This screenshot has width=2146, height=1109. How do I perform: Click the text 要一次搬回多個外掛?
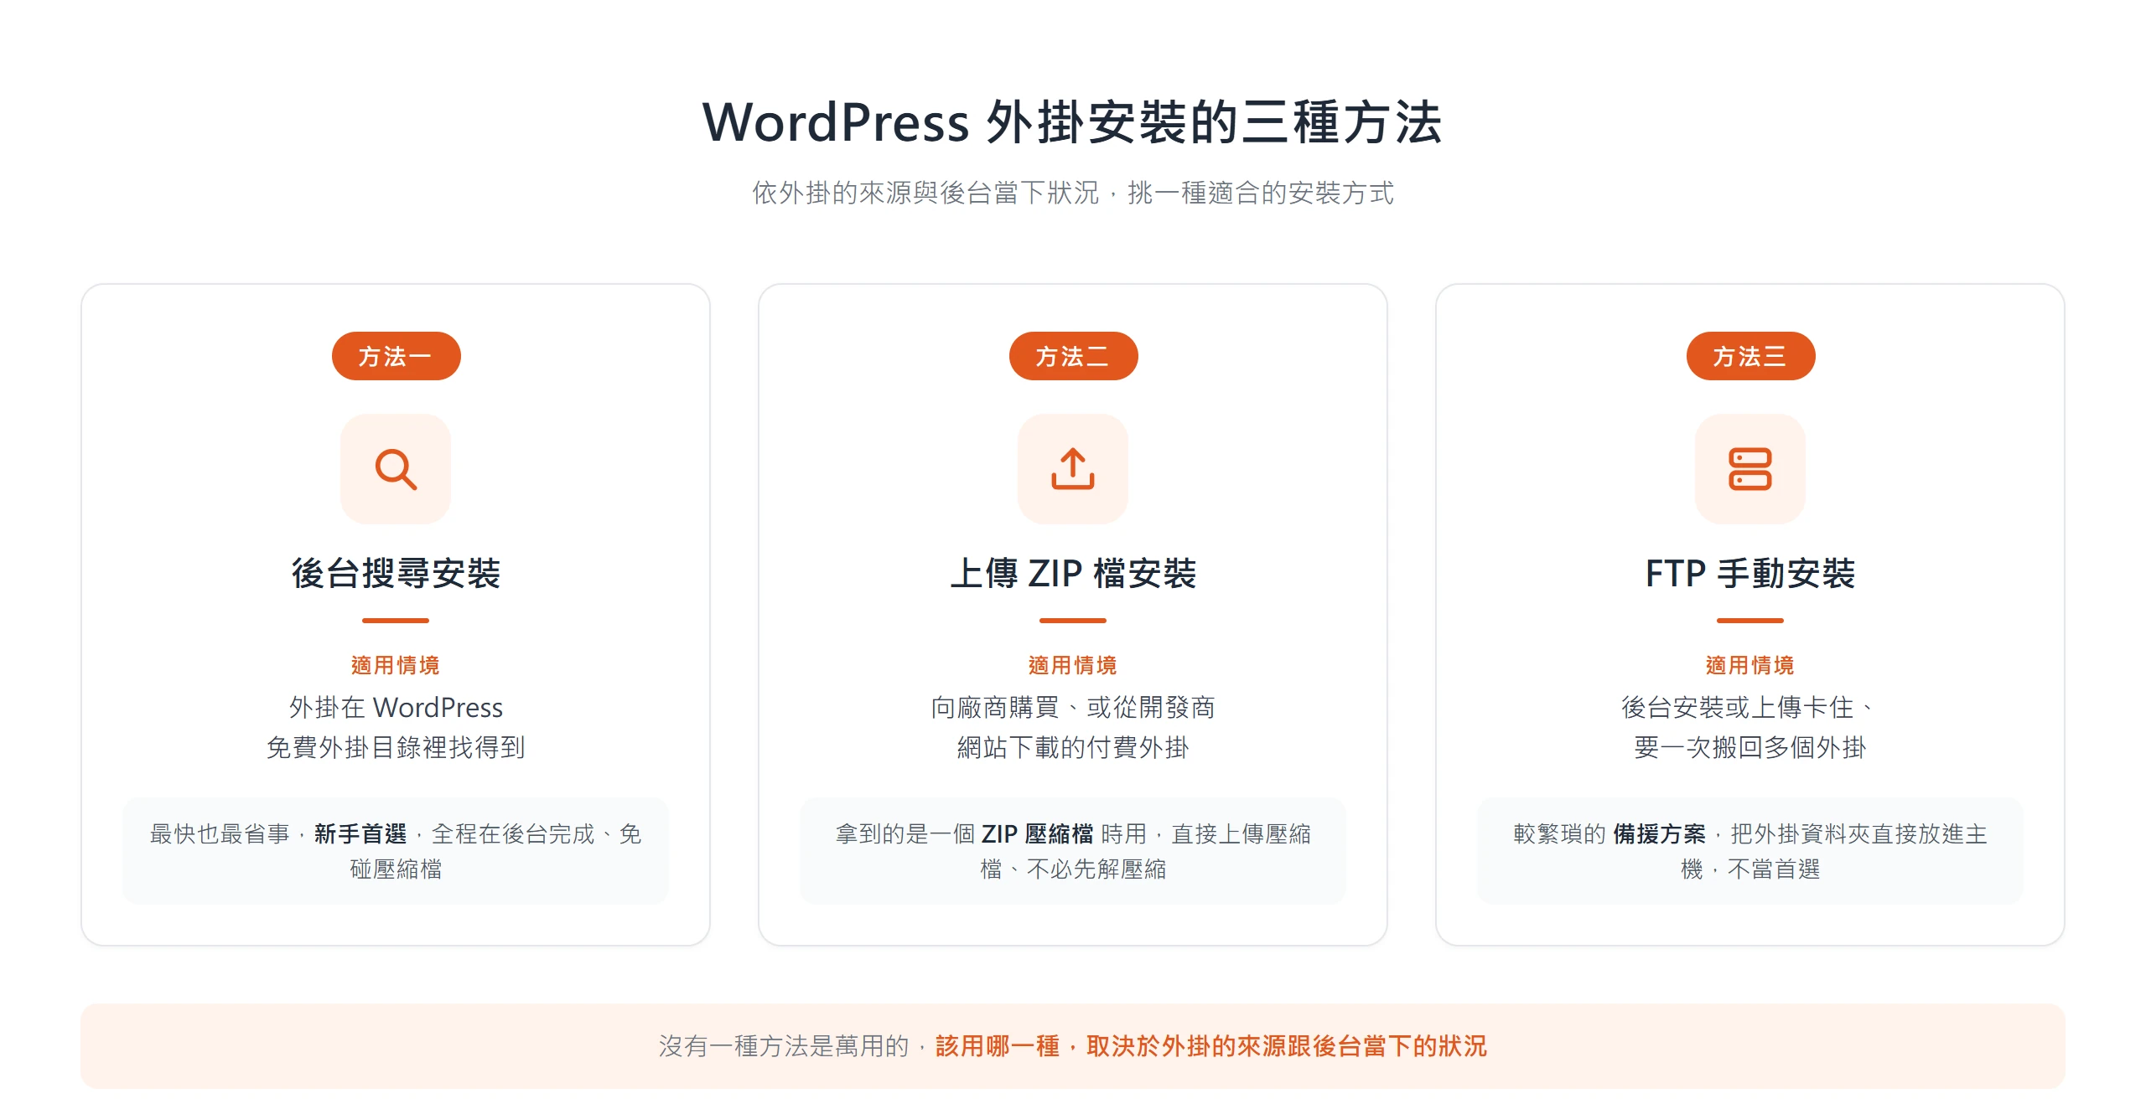[x=1750, y=747]
